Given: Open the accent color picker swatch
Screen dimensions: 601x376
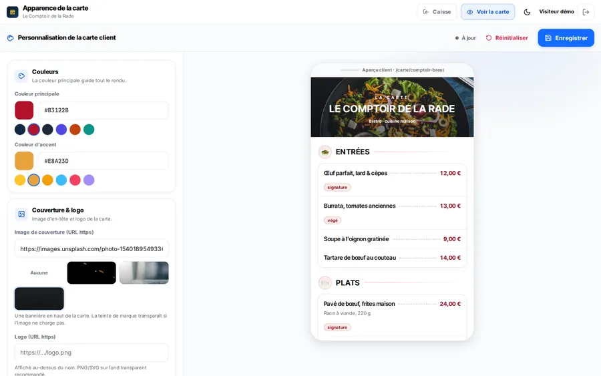Looking at the screenshot, I should click(x=24, y=161).
